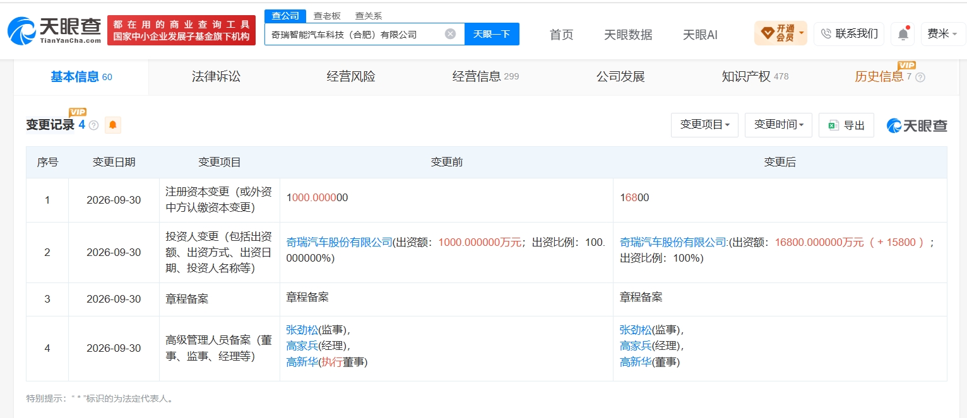This screenshot has height=418, width=967.
Task: Open the 基本信息 tab
Action: 81,77
